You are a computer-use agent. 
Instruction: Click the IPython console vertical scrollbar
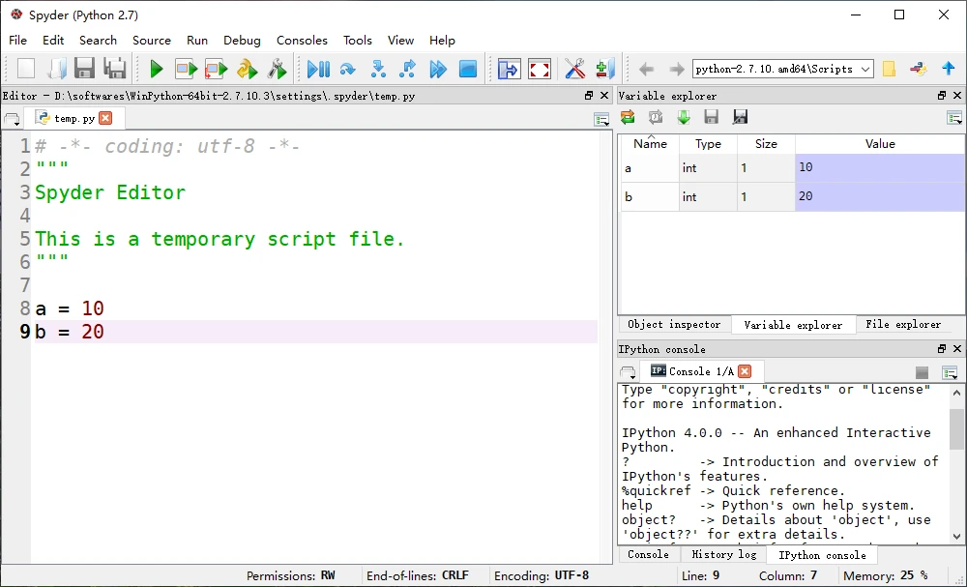pyautogui.click(x=956, y=463)
